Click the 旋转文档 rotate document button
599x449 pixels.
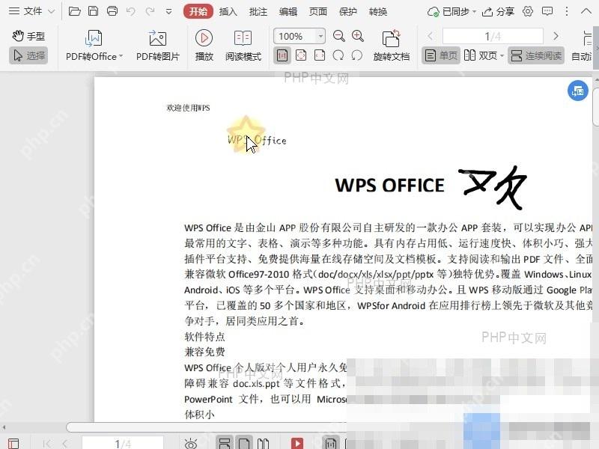point(391,46)
